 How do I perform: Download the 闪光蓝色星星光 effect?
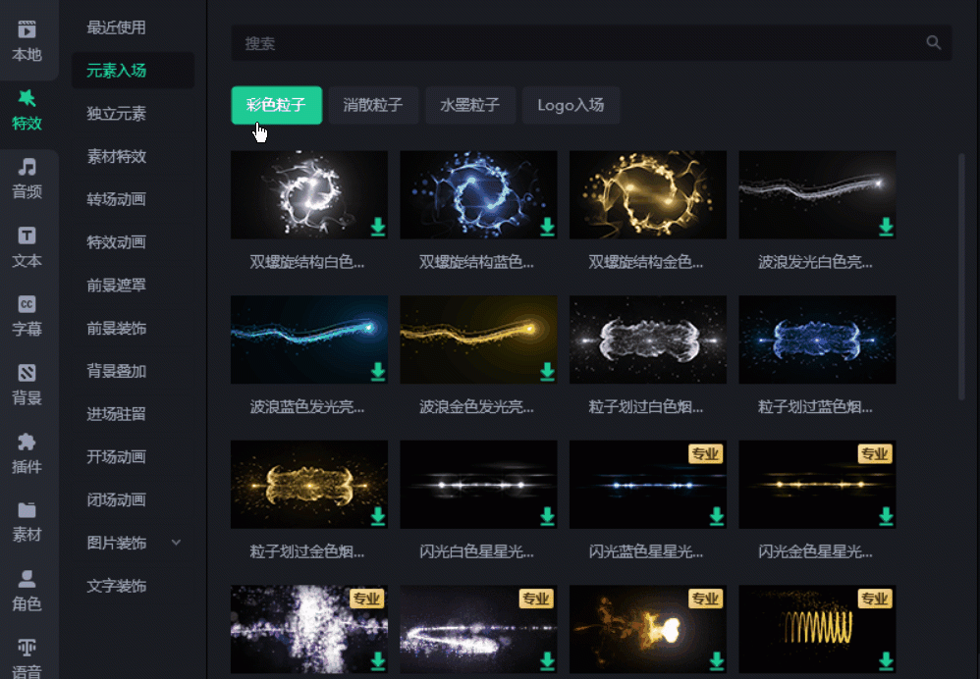click(x=716, y=516)
